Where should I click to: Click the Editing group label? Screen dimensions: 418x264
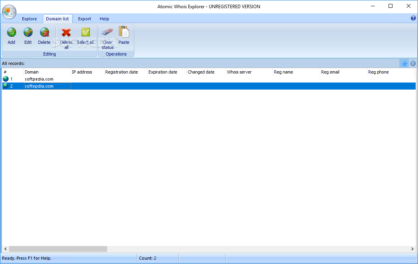[x=49, y=54]
